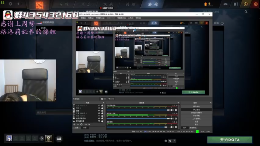Click the 桌面音频 volume slider handle
The height and width of the screenshot is (146, 260).
click(x=166, y=127)
